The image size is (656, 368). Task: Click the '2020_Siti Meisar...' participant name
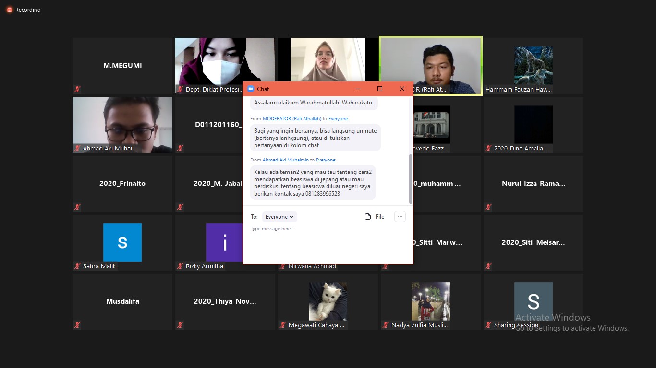[x=534, y=242]
